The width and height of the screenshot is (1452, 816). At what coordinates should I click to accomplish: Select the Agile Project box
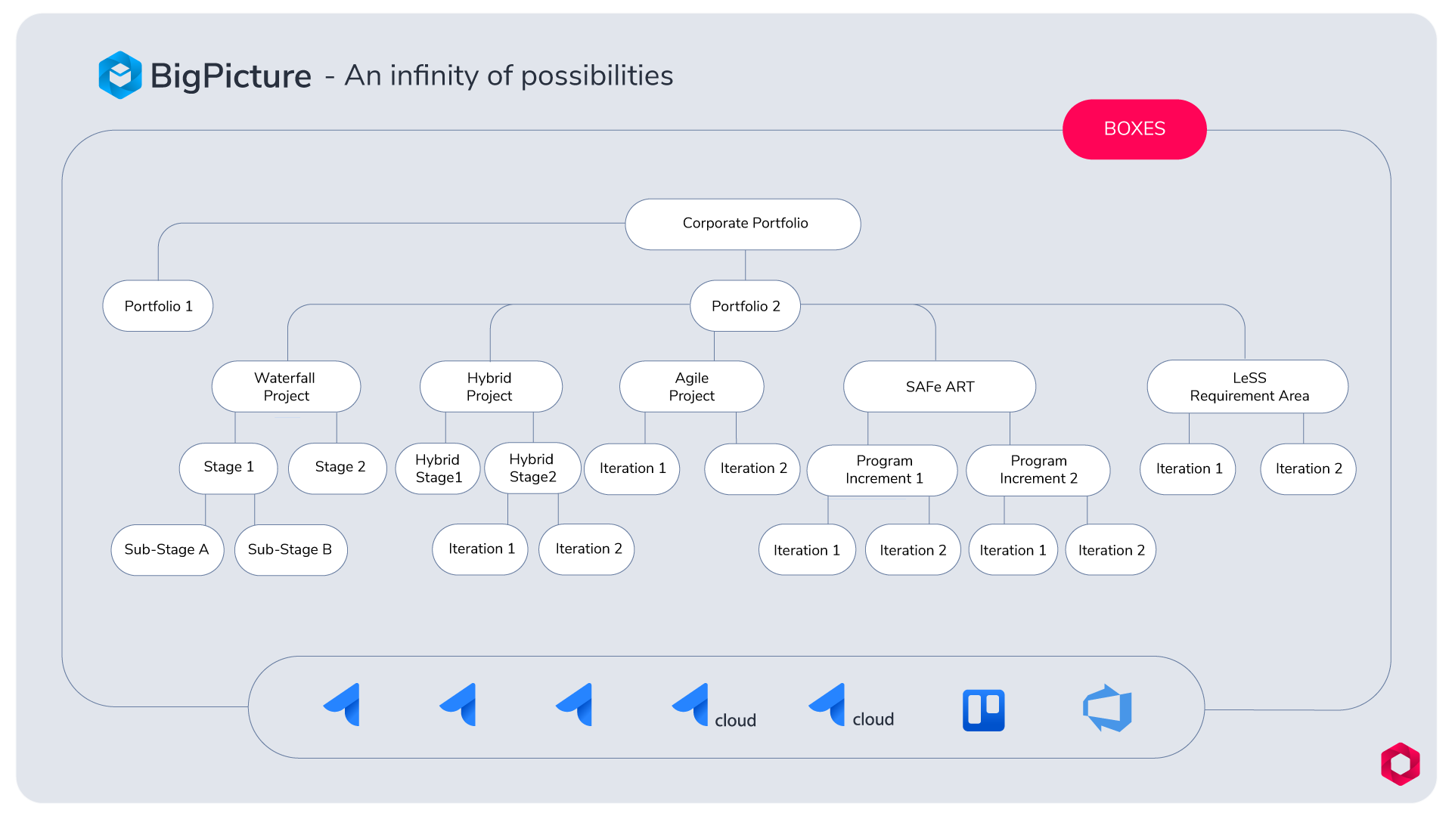[x=691, y=386]
